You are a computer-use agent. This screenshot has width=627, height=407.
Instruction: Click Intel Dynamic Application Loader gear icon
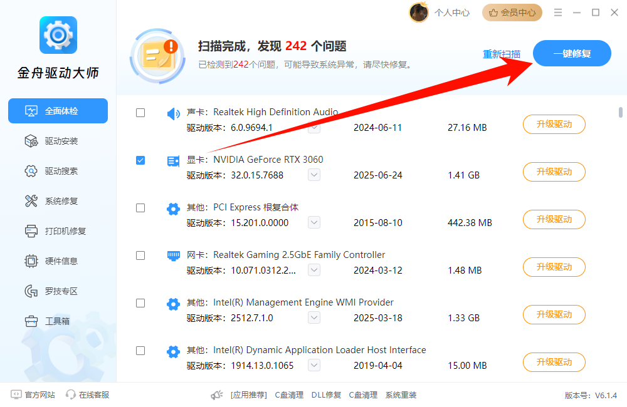[173, 351]
